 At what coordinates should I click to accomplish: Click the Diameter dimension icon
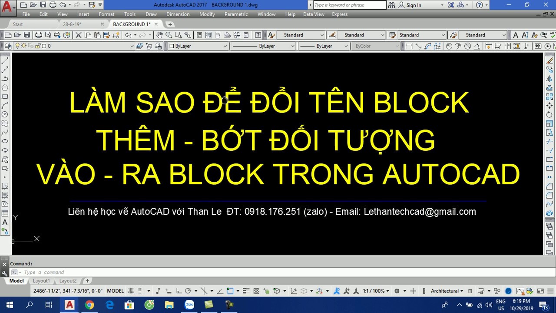(x=468, y=46)
